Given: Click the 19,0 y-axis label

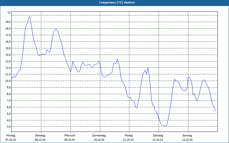Looking at the screenshot, I should [8, 22].
